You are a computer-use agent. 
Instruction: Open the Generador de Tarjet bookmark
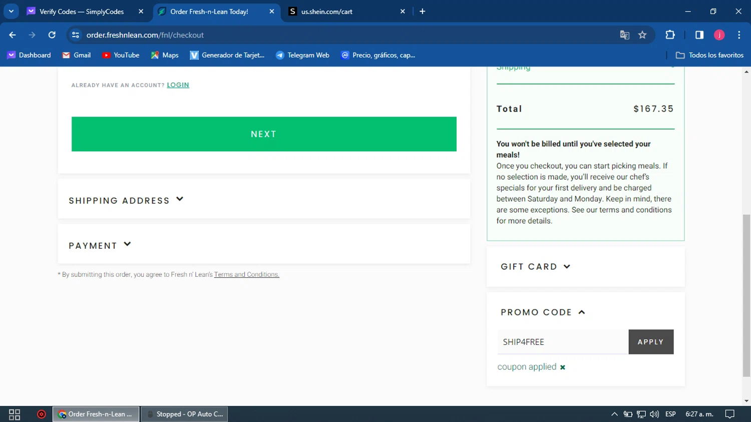(x=227, y=55)
